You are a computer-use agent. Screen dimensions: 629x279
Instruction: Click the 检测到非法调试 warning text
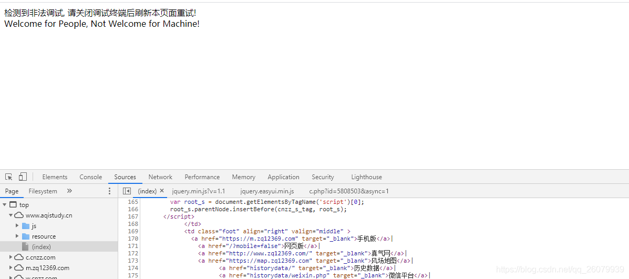point(100,13)
